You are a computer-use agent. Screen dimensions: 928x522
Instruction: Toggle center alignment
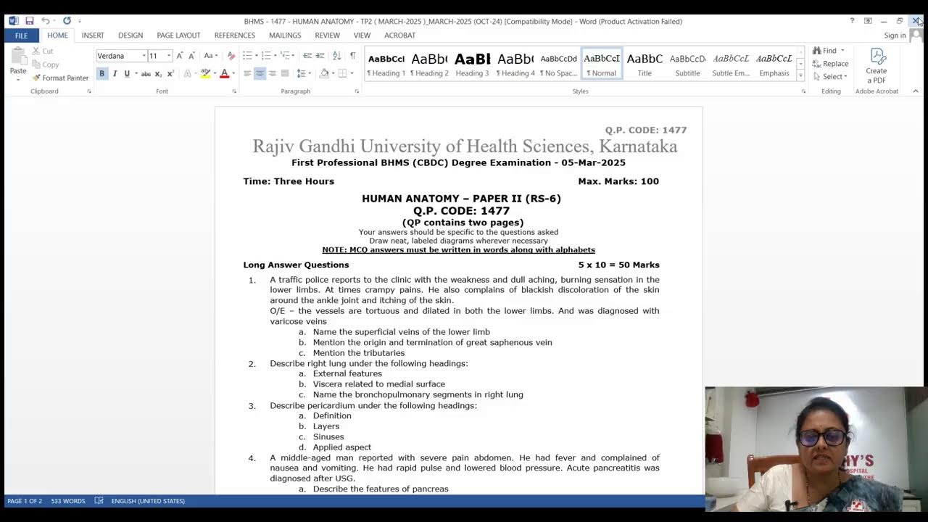(260, 73)
